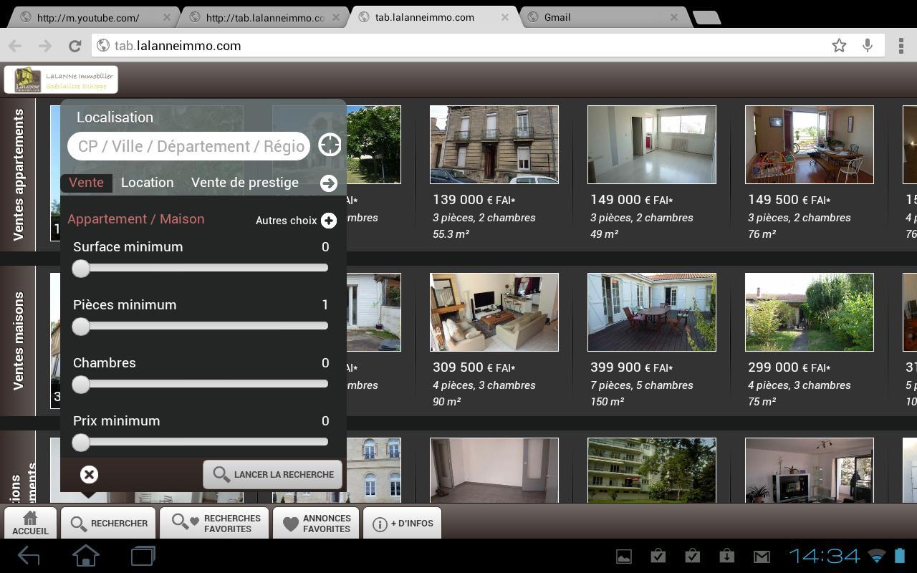Click the arrow next to Vente de prestige
This screenshot has width=917, height=573.
pyautogui.click(x=329, y=183)
